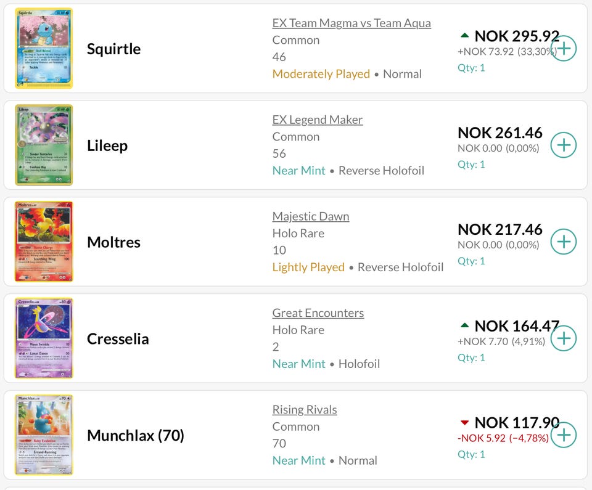
Task: Select the Munchlax (70) card title
Action: pos(136,435)
